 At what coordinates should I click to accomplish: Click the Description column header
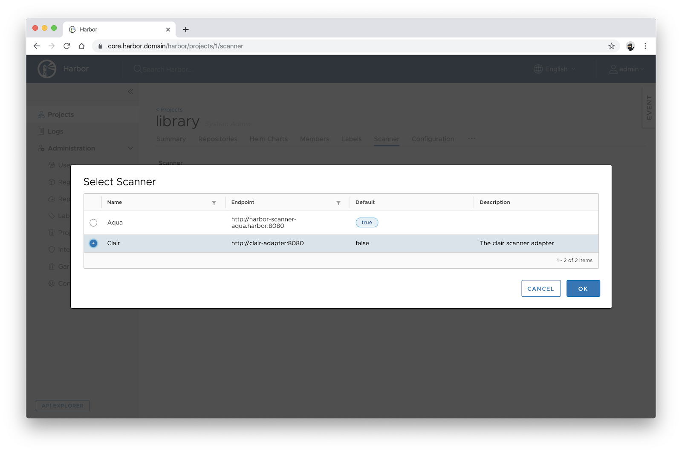pos(494,202)
